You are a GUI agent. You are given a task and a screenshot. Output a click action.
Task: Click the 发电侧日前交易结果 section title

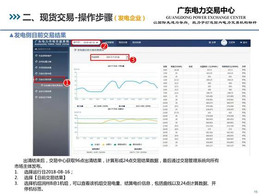pyautogui.click(x=40, y=35)
